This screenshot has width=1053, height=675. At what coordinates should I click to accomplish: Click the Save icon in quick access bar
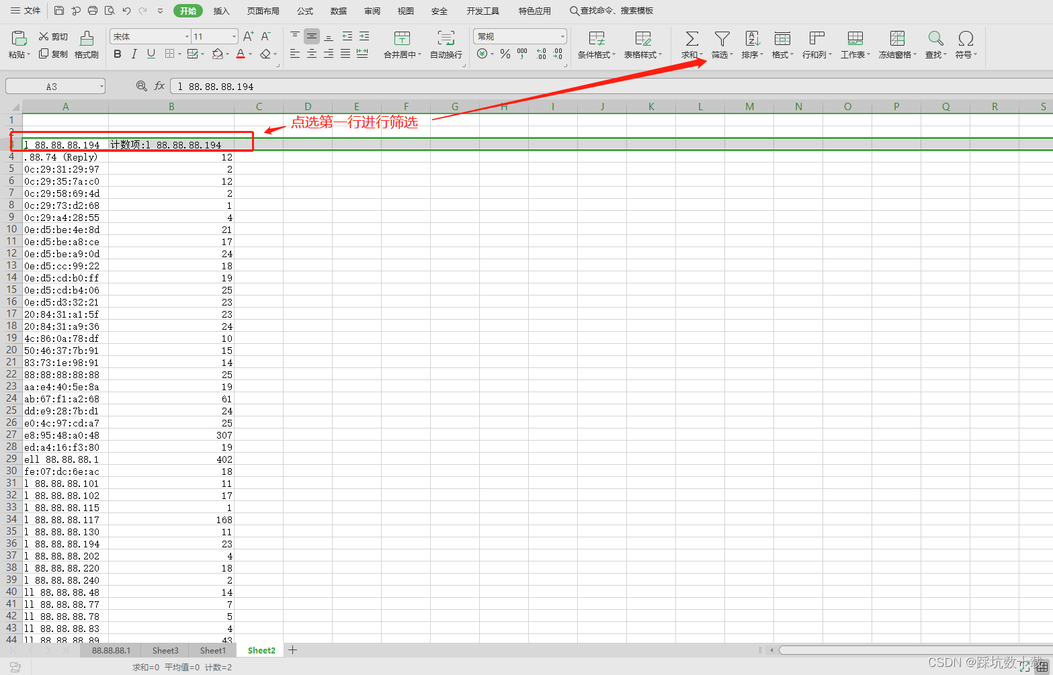[59, 11]
